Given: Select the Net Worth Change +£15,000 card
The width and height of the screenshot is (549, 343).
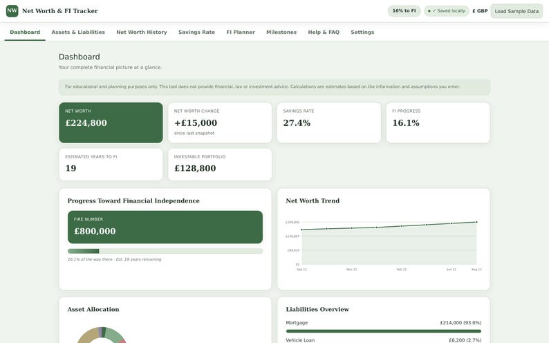Looking at the screenshot, I should (x=220, y=122).
